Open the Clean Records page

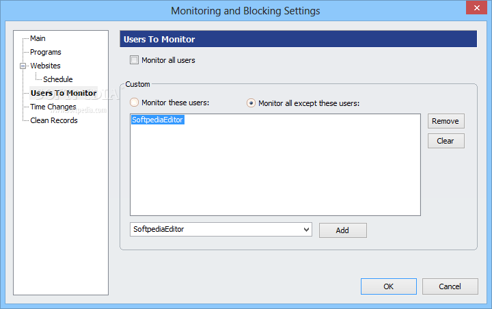point(54,120)
